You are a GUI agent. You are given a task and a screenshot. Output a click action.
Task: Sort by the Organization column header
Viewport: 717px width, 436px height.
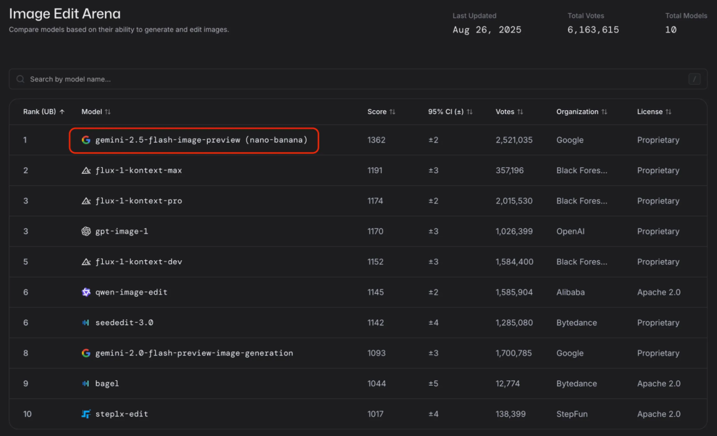pyautogui.click(x=582, y=112)
